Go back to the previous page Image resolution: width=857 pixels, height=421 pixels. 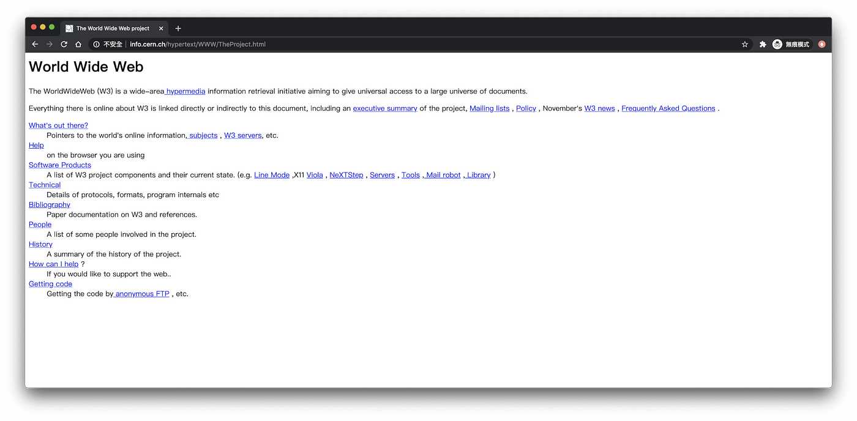tap(35, 44)
